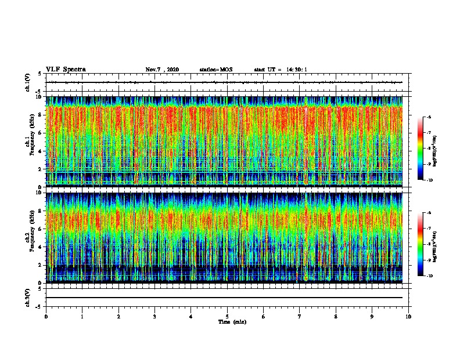
Task: Click inside the ch.2 spectrogram panel
Action: [x=224, y=238]
